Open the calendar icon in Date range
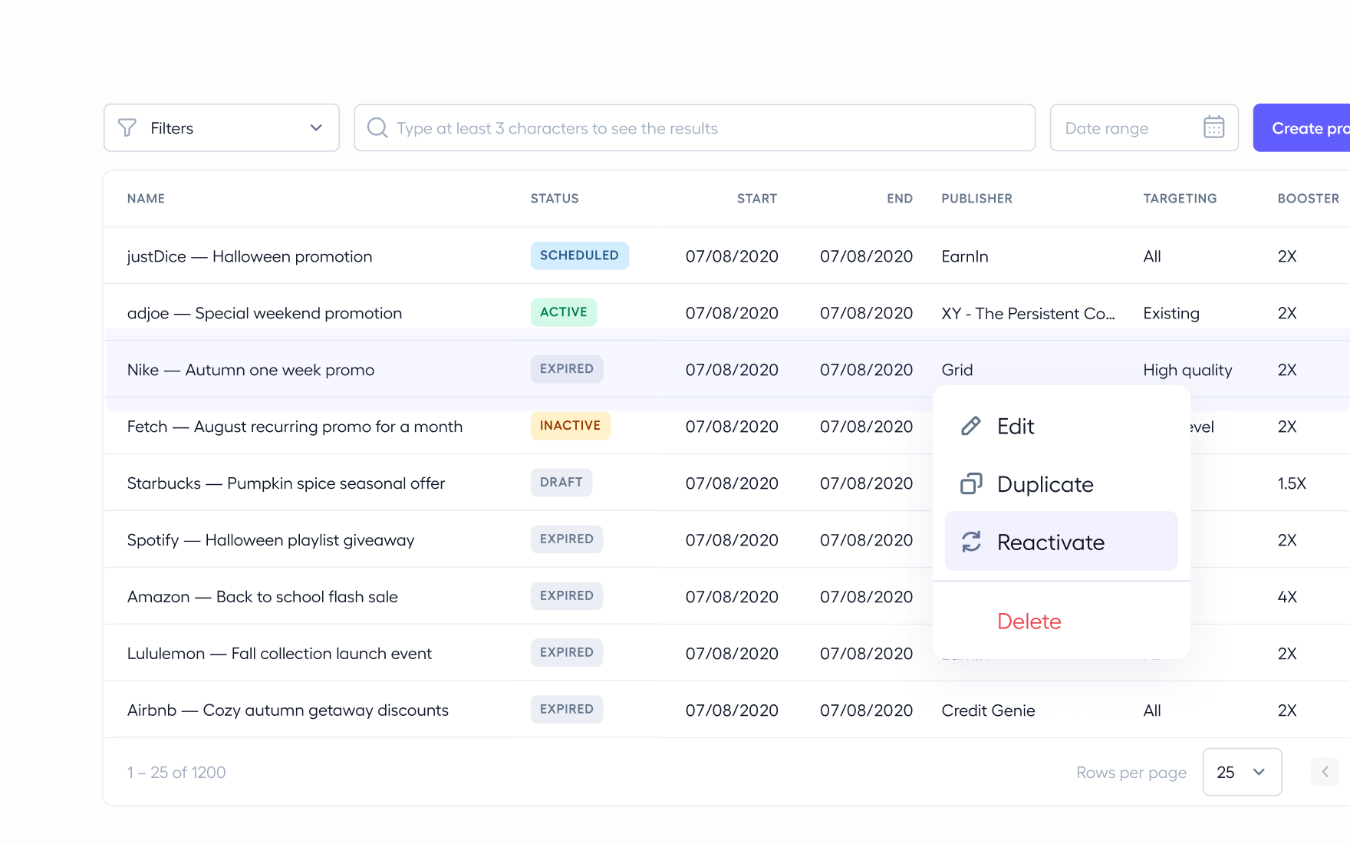 (1214, 127)
